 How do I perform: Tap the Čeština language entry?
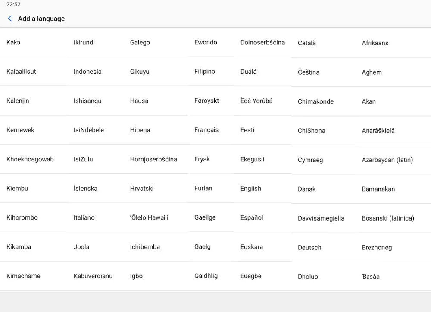309,72
